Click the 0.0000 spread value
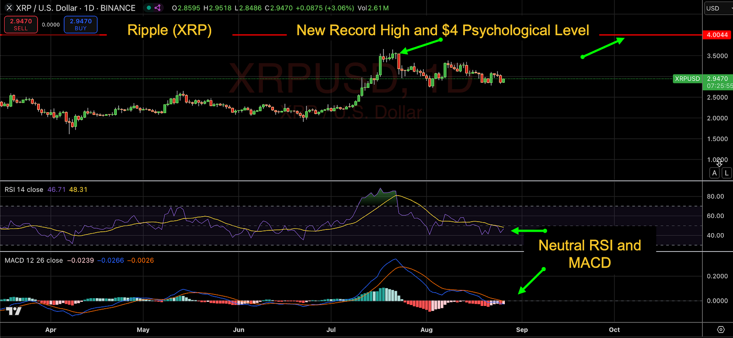Screen dimensions: 733x338 (x=51, y=25)
